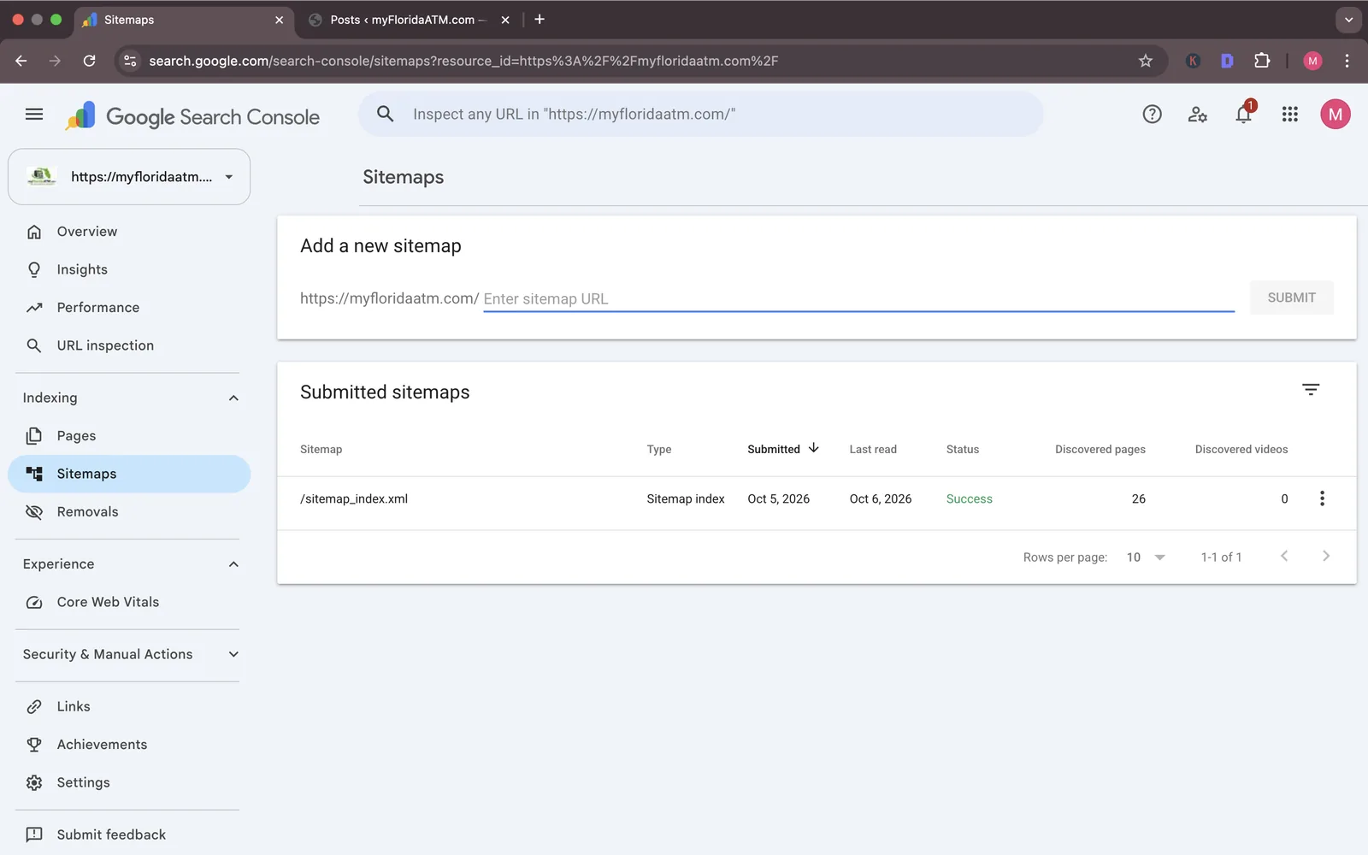
Task: Click the Google Search Console logo
Action: coord(192,116)
